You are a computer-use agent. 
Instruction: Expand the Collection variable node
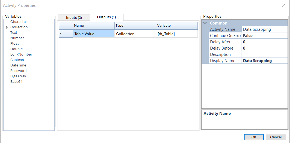click(x=7, y=27)
